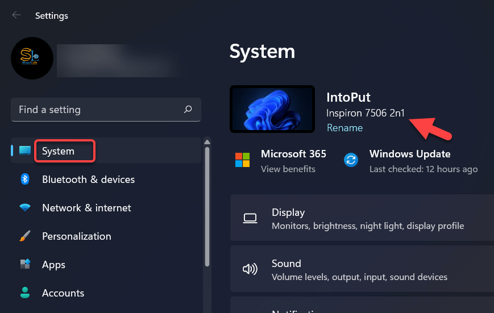Click the Apps icon in sidebar
Screen dimensions: 494x313
click(x=25, y=264)
